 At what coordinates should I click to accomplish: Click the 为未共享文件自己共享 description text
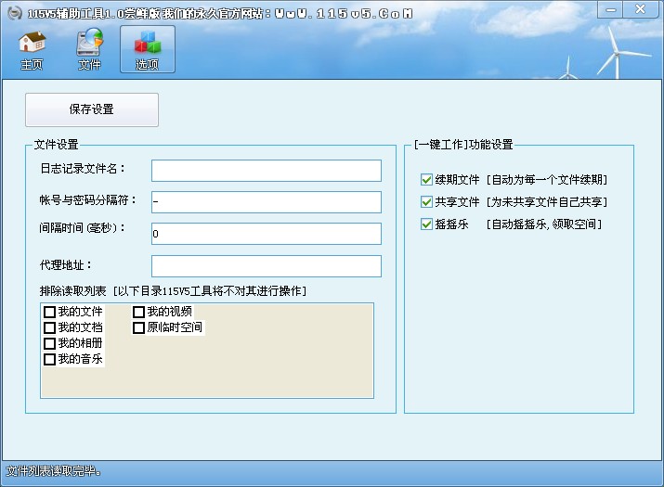coord(547,202)
